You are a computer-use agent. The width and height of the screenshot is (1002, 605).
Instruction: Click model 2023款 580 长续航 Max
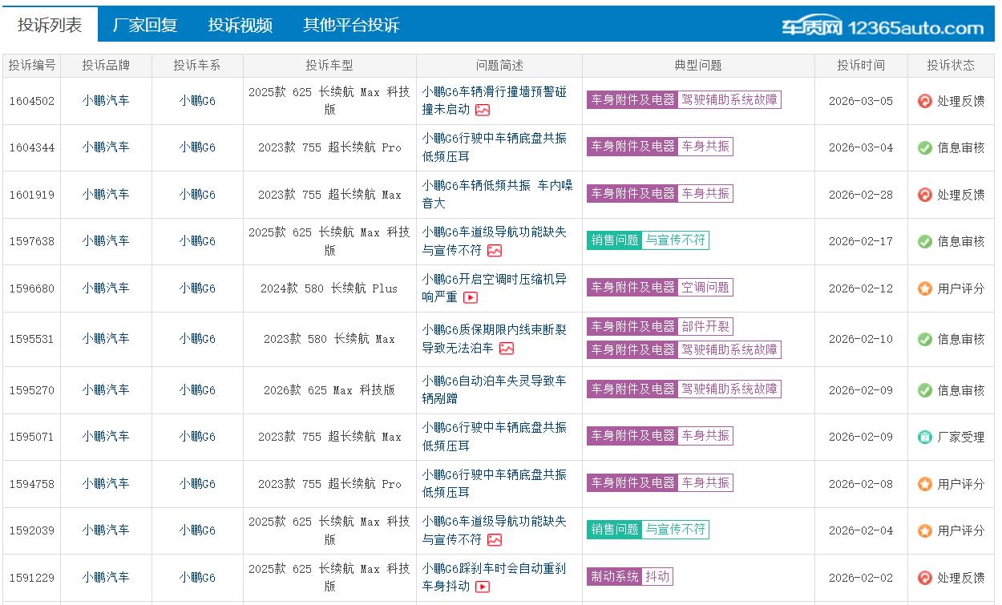pyautogui.click(x=329, y=339)
